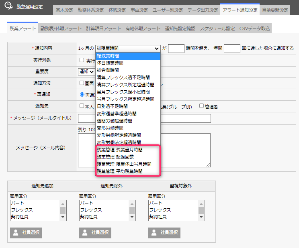
Task: Open 通知先設定確認 sub-tab
Action: click(180, 28)
